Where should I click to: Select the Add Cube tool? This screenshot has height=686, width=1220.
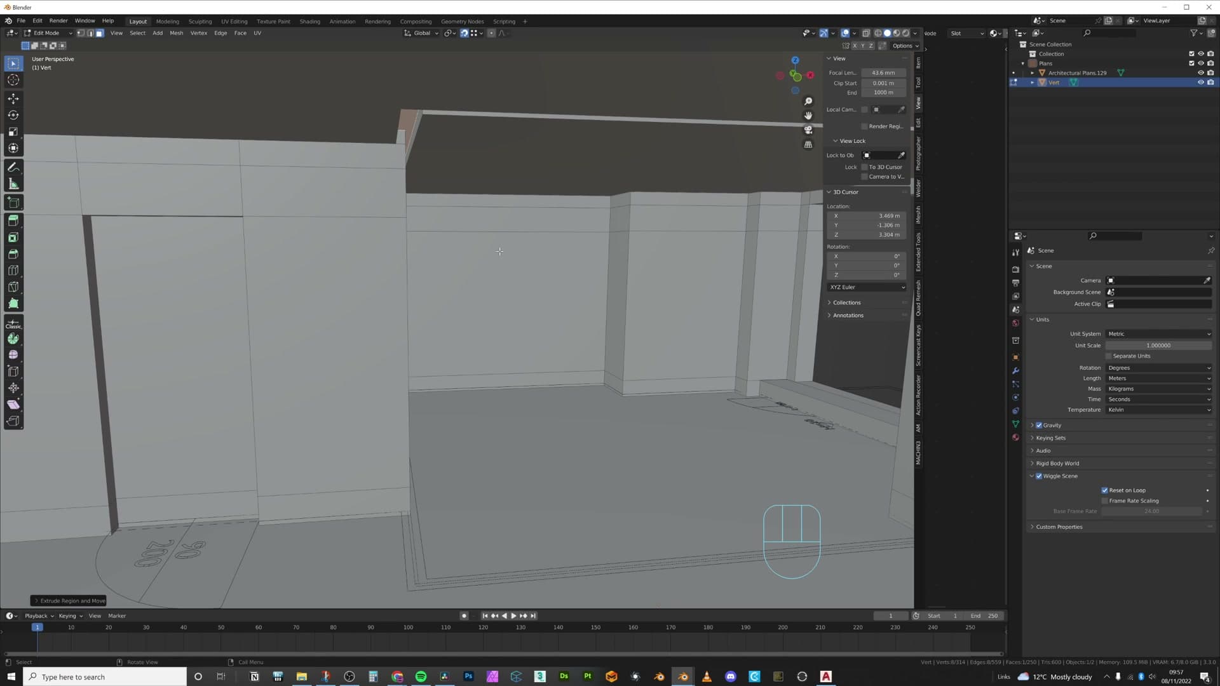[x=13, y=203]
